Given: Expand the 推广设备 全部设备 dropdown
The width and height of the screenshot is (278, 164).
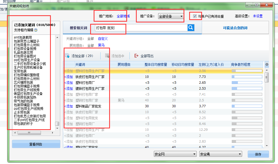Looking at the screenshot, I should pos(171,16).
